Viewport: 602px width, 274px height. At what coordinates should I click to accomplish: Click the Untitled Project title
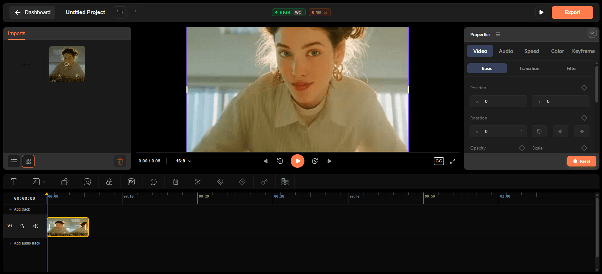pos(85,12)
